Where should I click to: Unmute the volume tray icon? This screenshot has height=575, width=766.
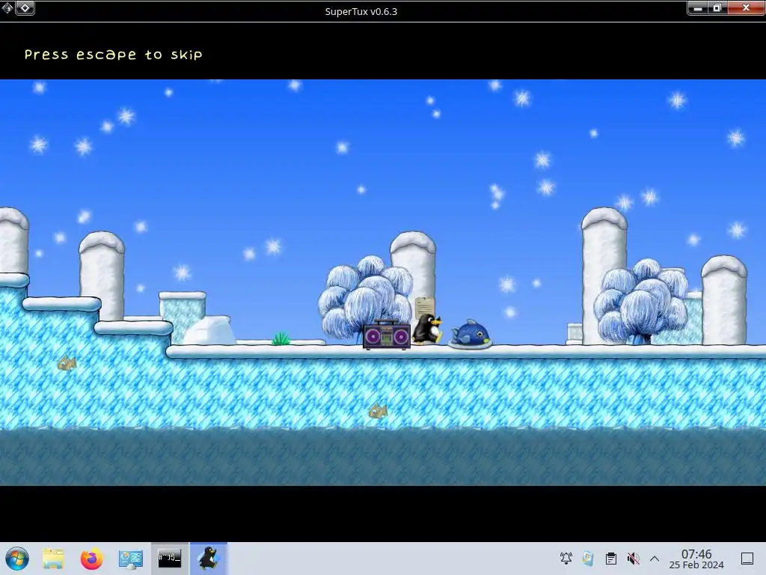pos(633,559)
